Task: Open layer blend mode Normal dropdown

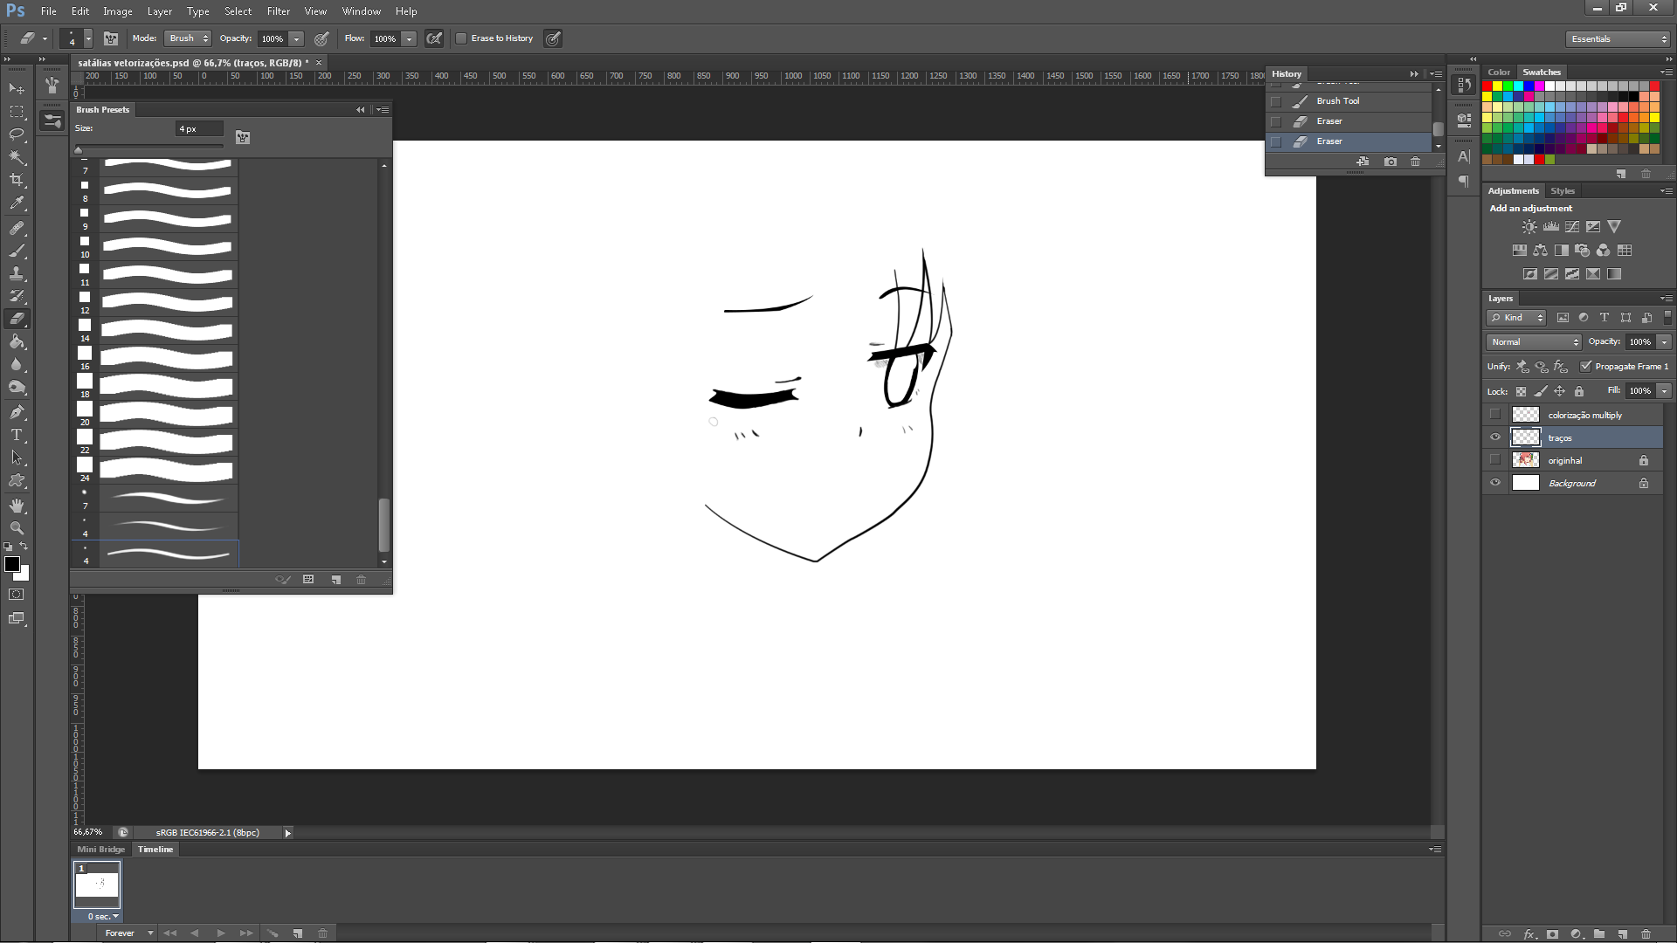Action: [x=1535, y=342]
